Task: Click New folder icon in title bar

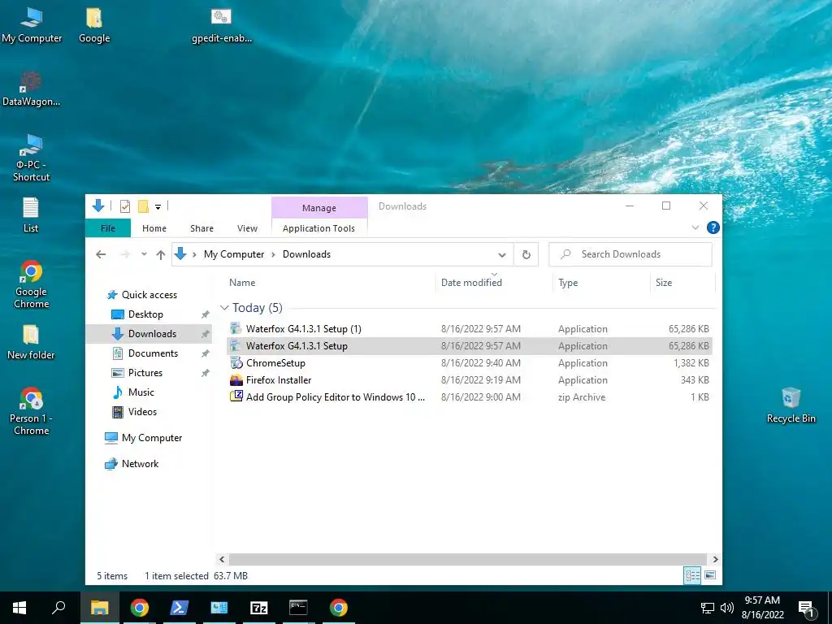Action: (143, 206)
